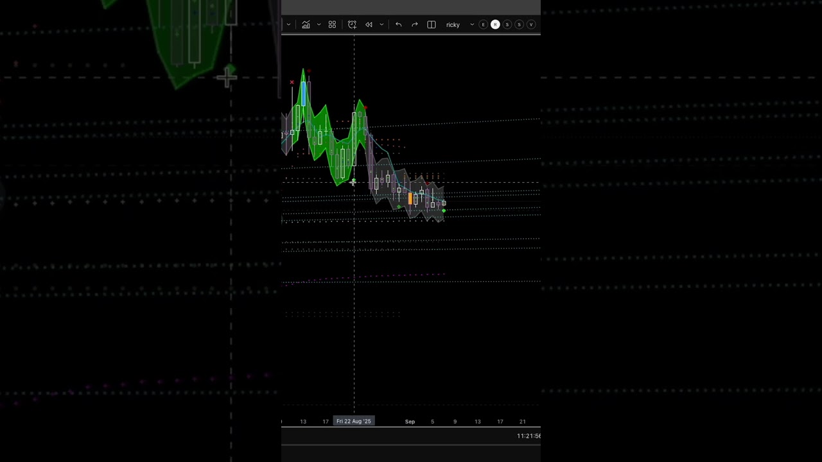Open the 'ricky' layout name
Image resolution: width=822 pixels, height=462 pixels.
coord(453,25)
